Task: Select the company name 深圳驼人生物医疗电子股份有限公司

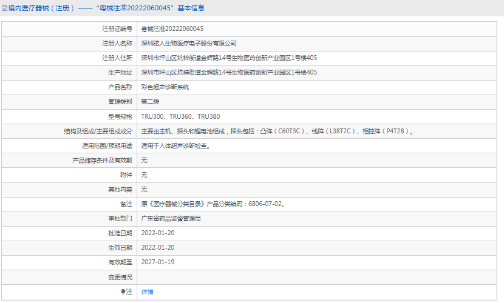Action: pyautogui.click(x=189, y=43)
